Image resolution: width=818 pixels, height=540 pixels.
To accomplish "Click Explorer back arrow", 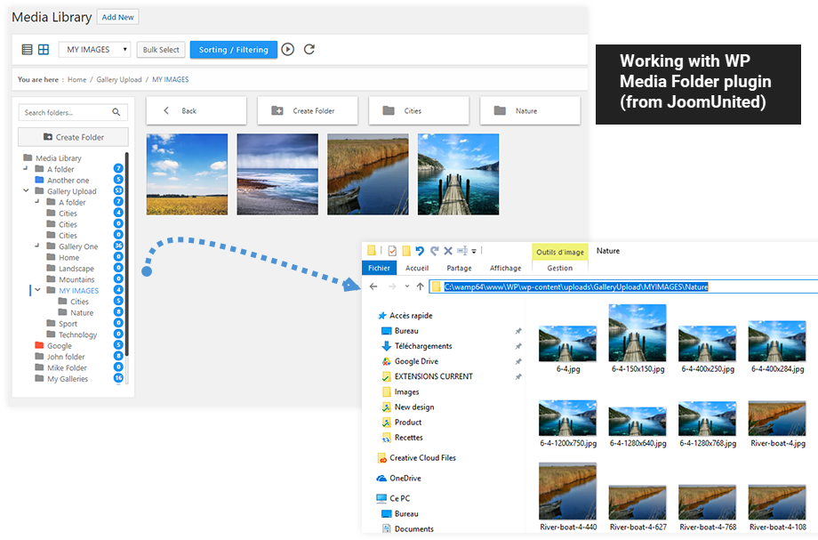I will click(373, 286).
